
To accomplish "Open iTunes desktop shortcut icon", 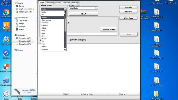I will tap(6, 94).
